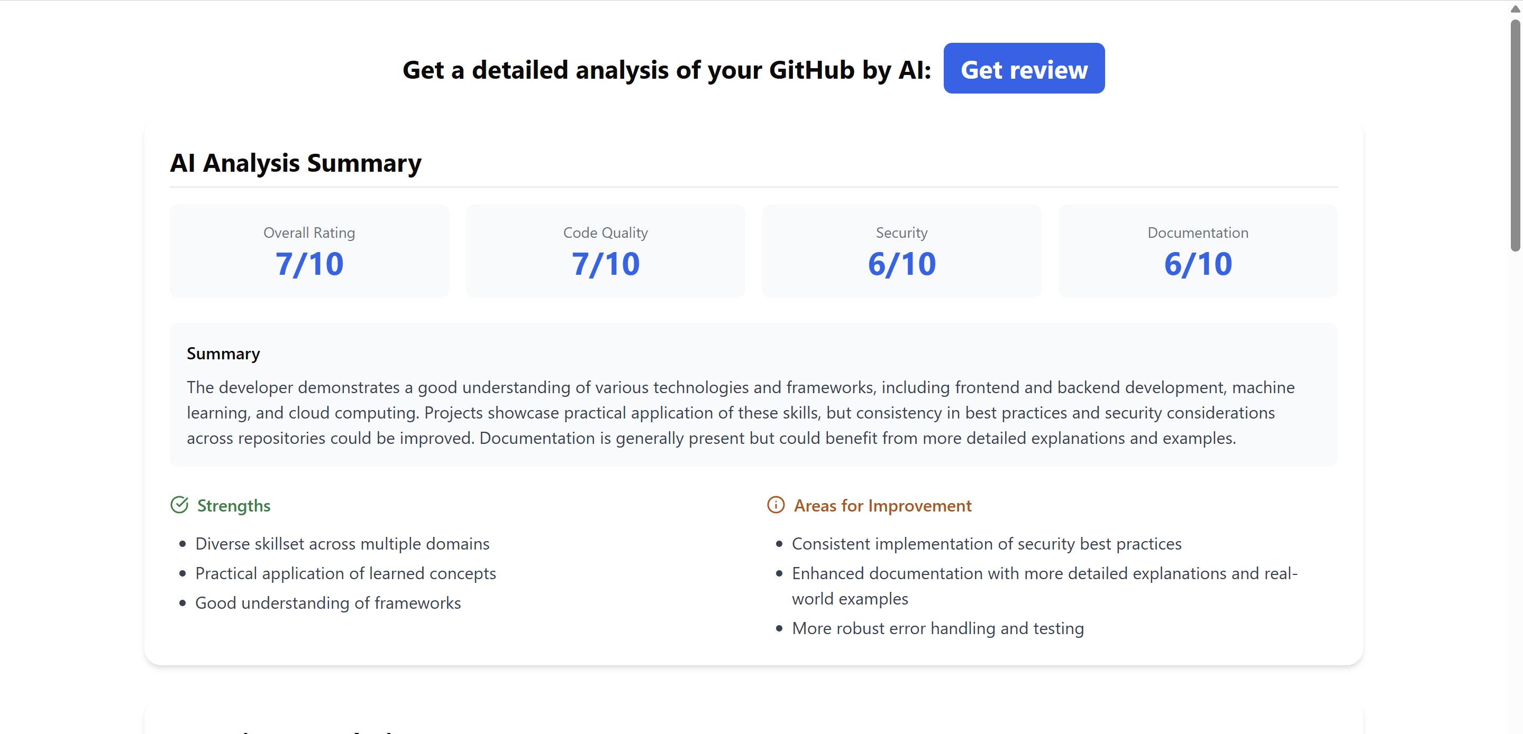
Task: Click the green Strengths checkmark icon
Action: click(x=179, y=505)
